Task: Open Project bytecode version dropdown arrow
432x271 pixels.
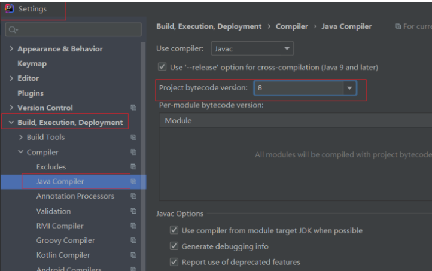Action: pyautogui.click(x=349, y=88)
